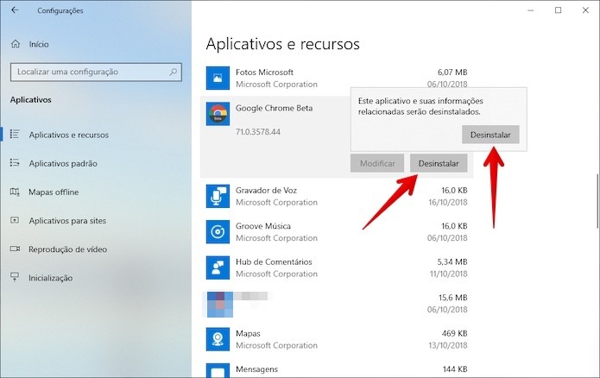Viewport: 600px width, 378px height.
Task: Click the back arrow in Configurações
Action: [15, 10]
